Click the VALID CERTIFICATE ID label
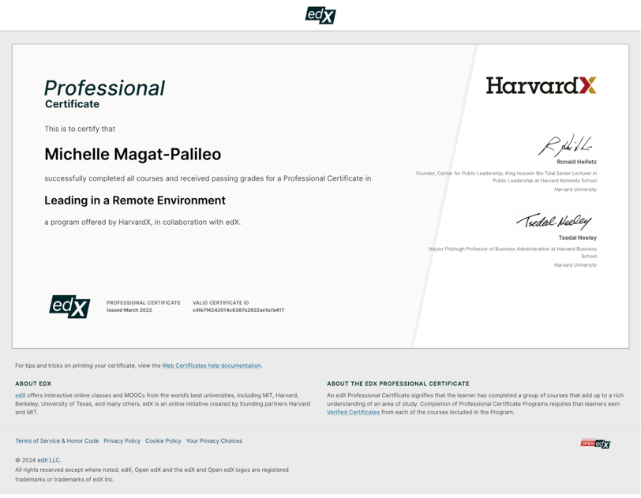Viewport: 641px width, 498px height. [221, 303]
